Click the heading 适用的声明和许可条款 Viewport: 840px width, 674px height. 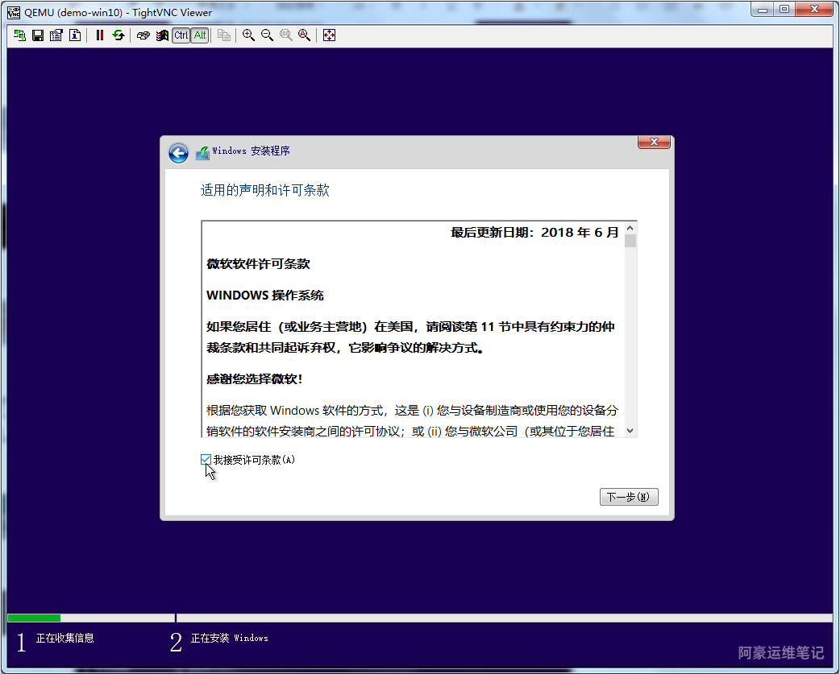coord(265,190)
